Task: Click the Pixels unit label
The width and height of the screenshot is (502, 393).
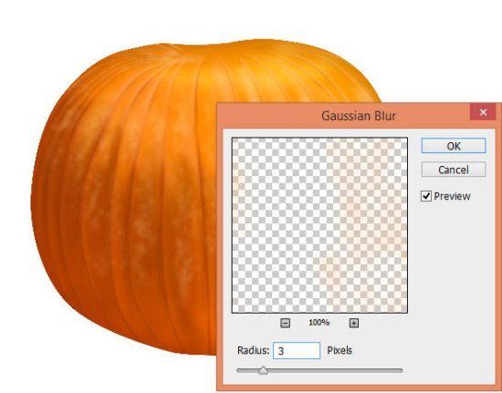Action: [x=340, y=350]
